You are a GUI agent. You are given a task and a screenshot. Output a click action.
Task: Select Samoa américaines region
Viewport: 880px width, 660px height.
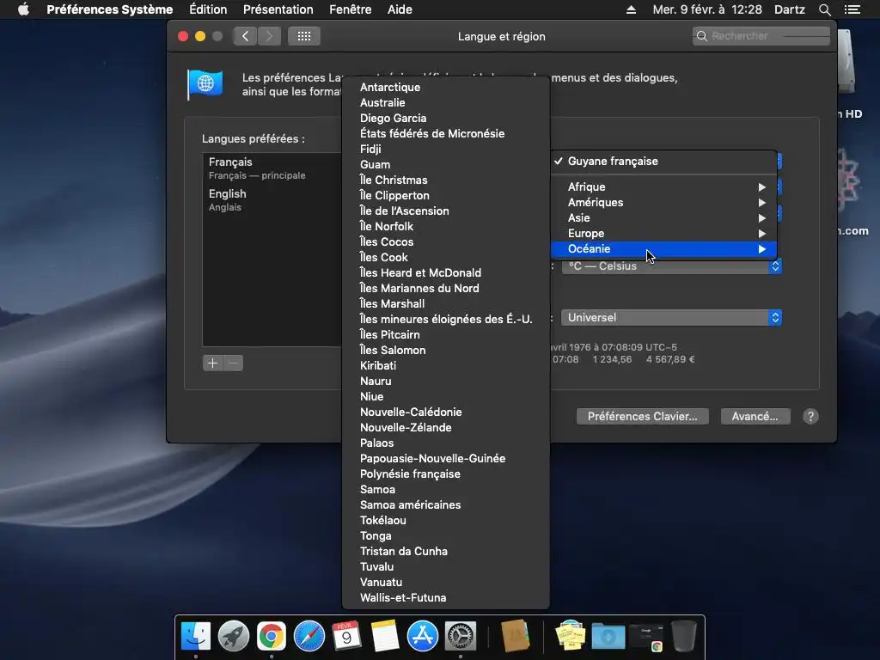446,505
